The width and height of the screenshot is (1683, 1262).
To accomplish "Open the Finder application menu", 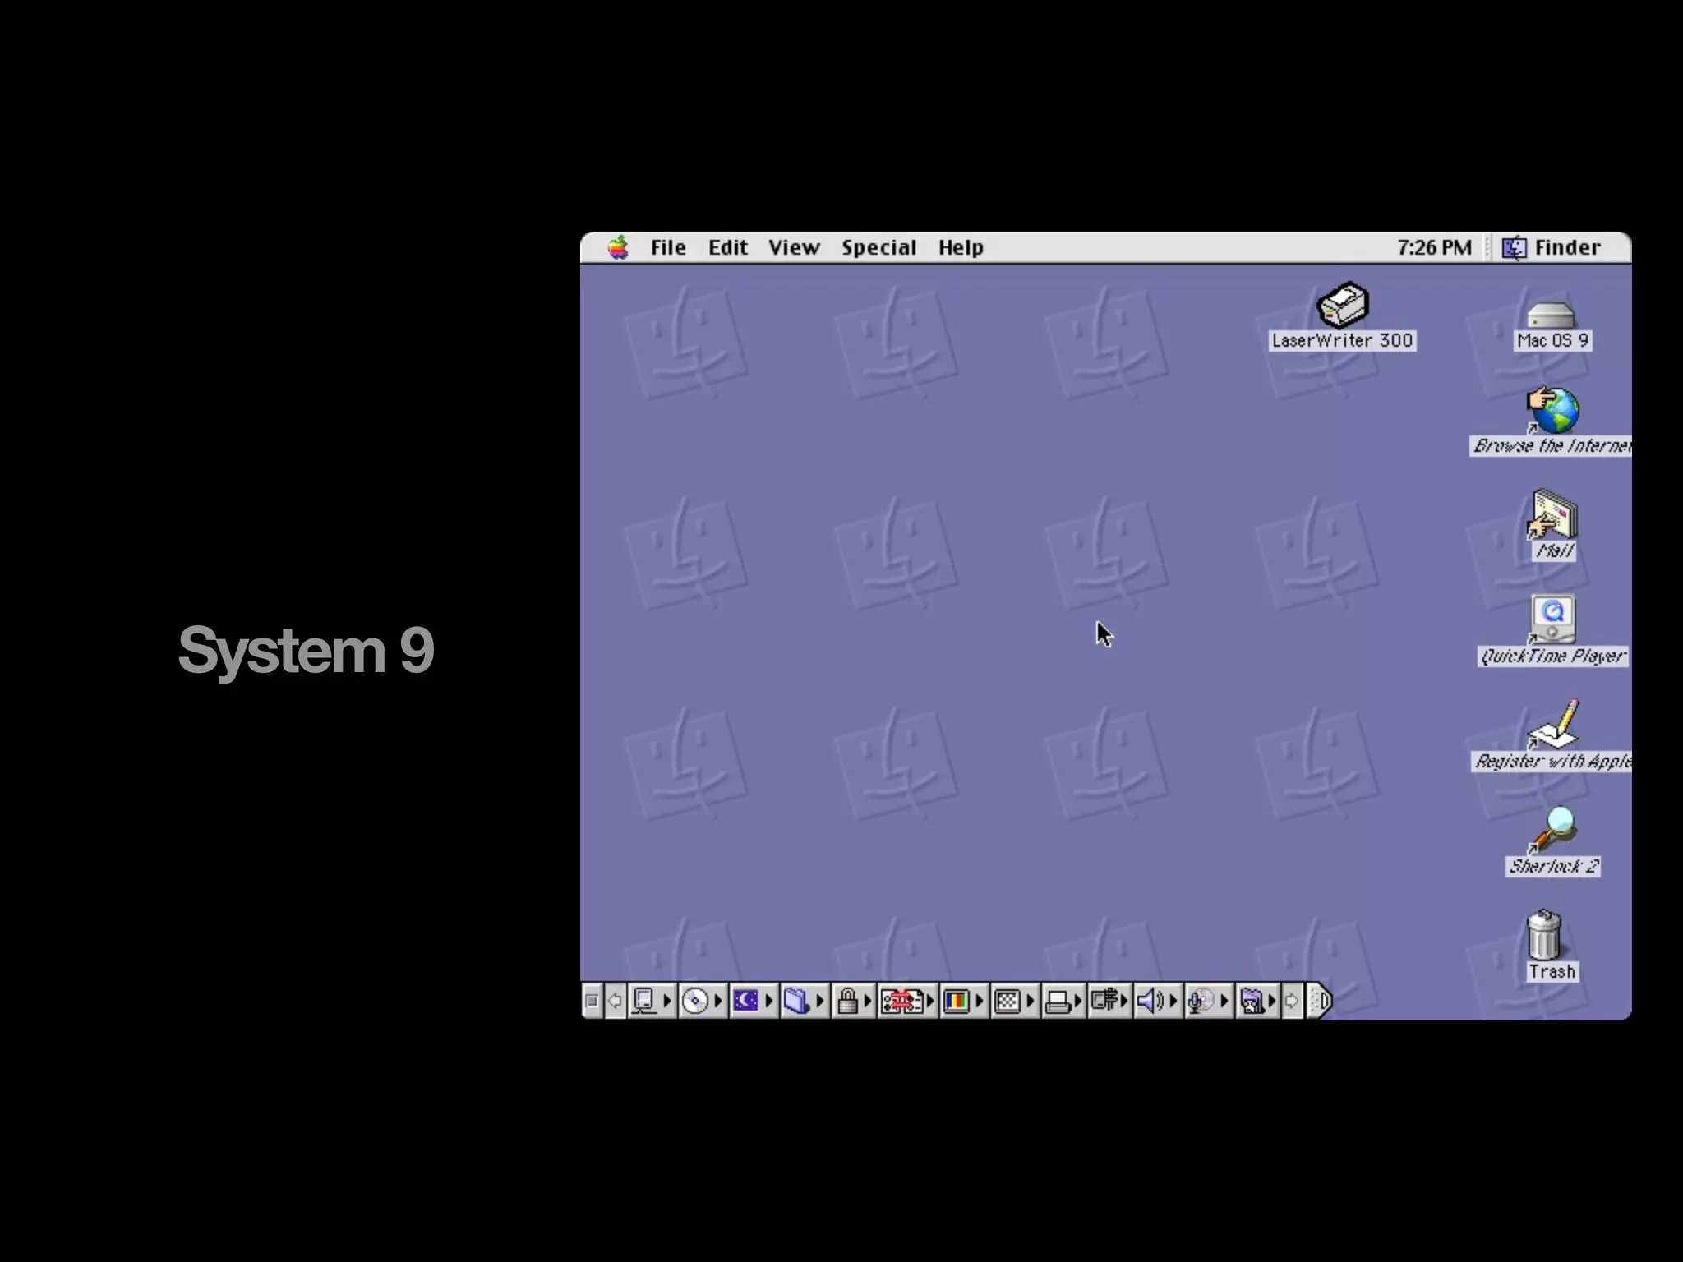I will coord(1552,247).
